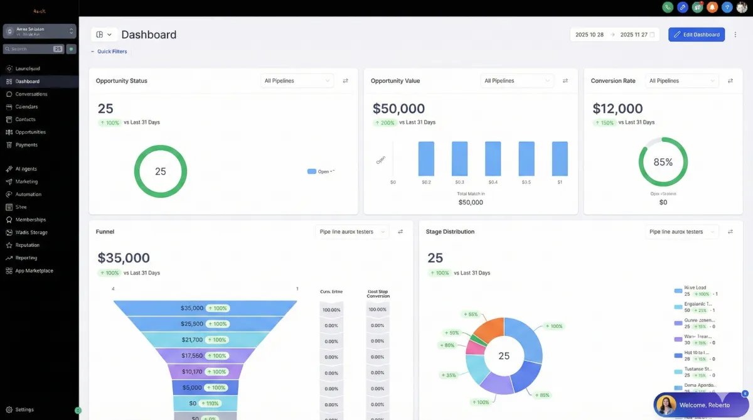Open Automation from the sidebar
The width and height of the screenshot is (753, 420).
pyautogui.click(x=28, y=195)
